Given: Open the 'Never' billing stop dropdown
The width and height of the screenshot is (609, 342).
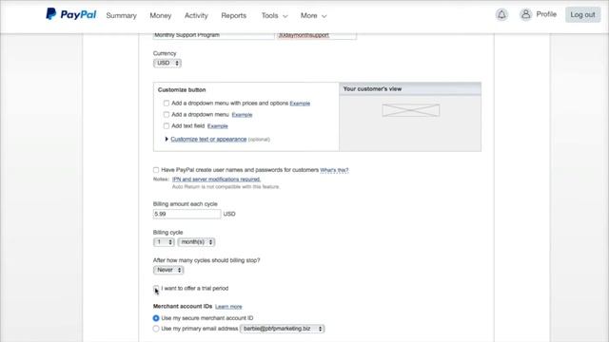Looking at the screenshot, I should pyautogui.click(x=168, y=270).
